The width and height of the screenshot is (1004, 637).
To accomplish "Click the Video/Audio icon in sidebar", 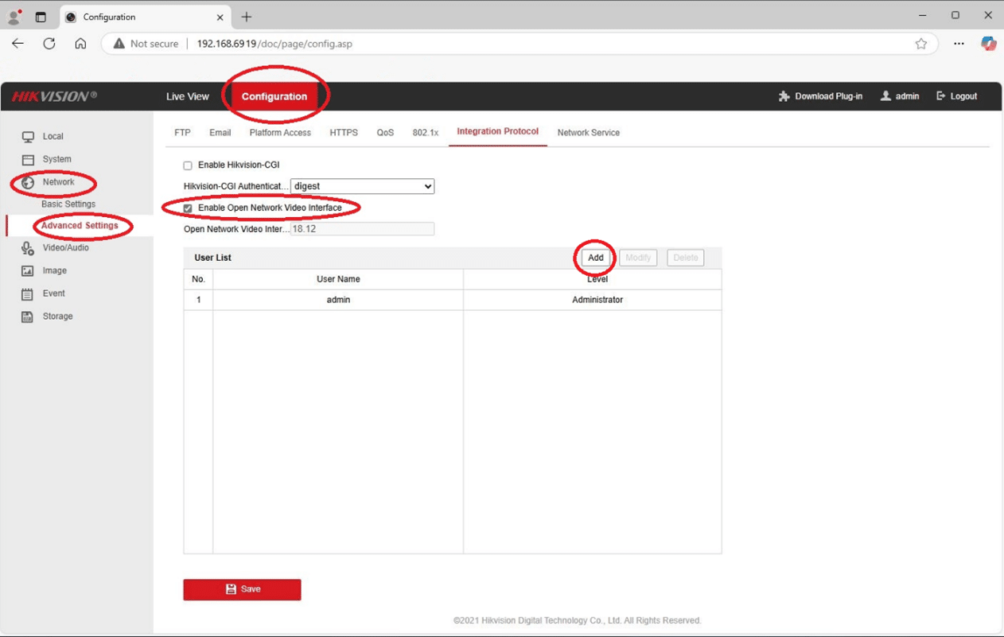I will pos(28,248).
